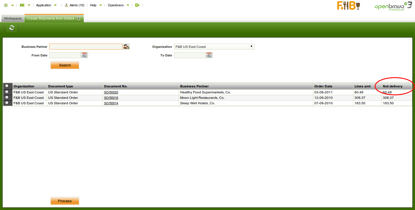
Task: Click the Business Partner column header
Action: pos(246,86)
